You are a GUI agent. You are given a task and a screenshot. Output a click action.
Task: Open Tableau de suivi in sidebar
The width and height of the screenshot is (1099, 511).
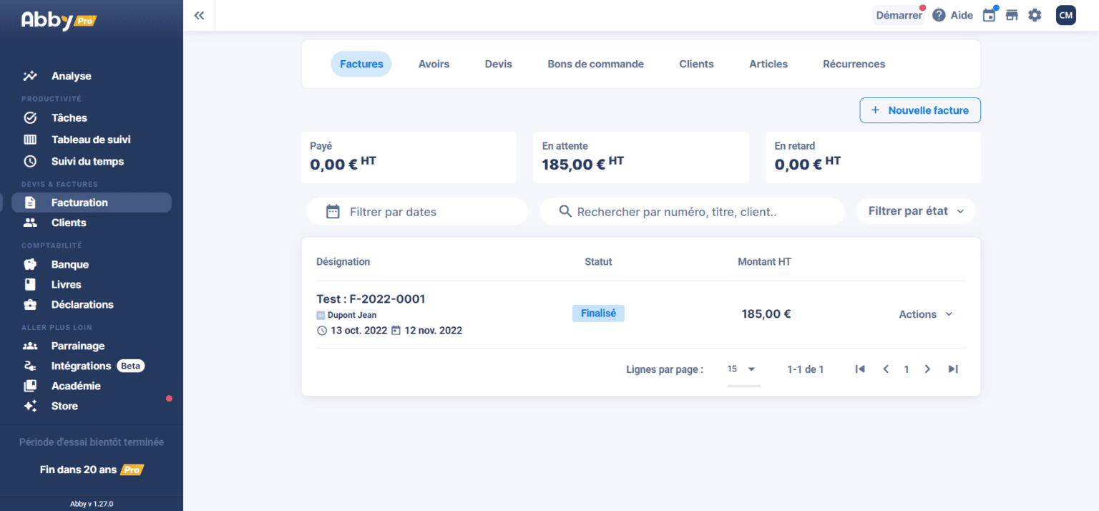click(x=91, y=140)
